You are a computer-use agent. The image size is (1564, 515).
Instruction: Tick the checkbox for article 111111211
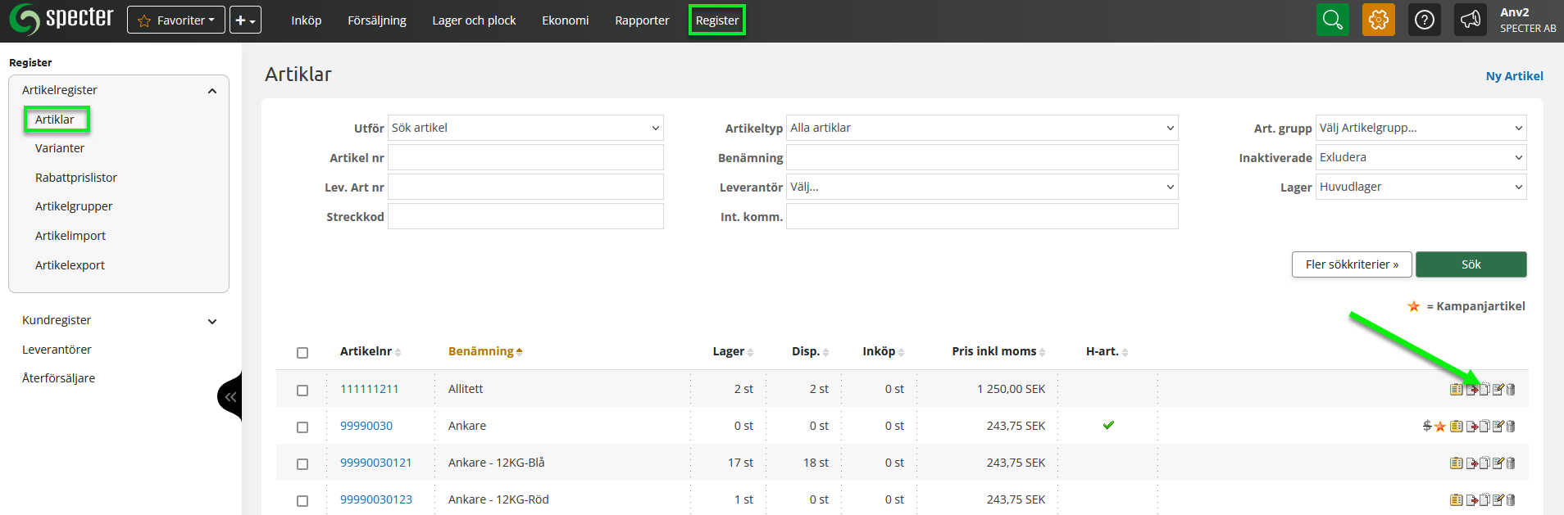tap(302, 391)
